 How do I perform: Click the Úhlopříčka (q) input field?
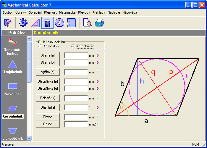click(76, 89)
